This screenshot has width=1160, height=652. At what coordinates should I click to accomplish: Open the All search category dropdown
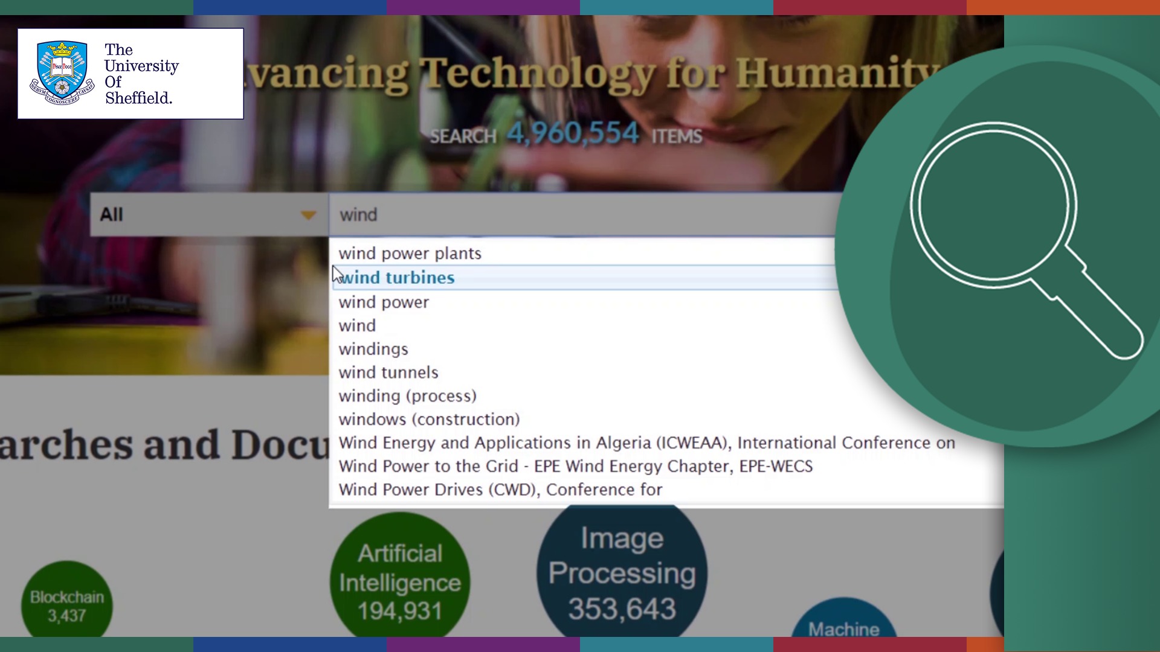coord(209,214)
